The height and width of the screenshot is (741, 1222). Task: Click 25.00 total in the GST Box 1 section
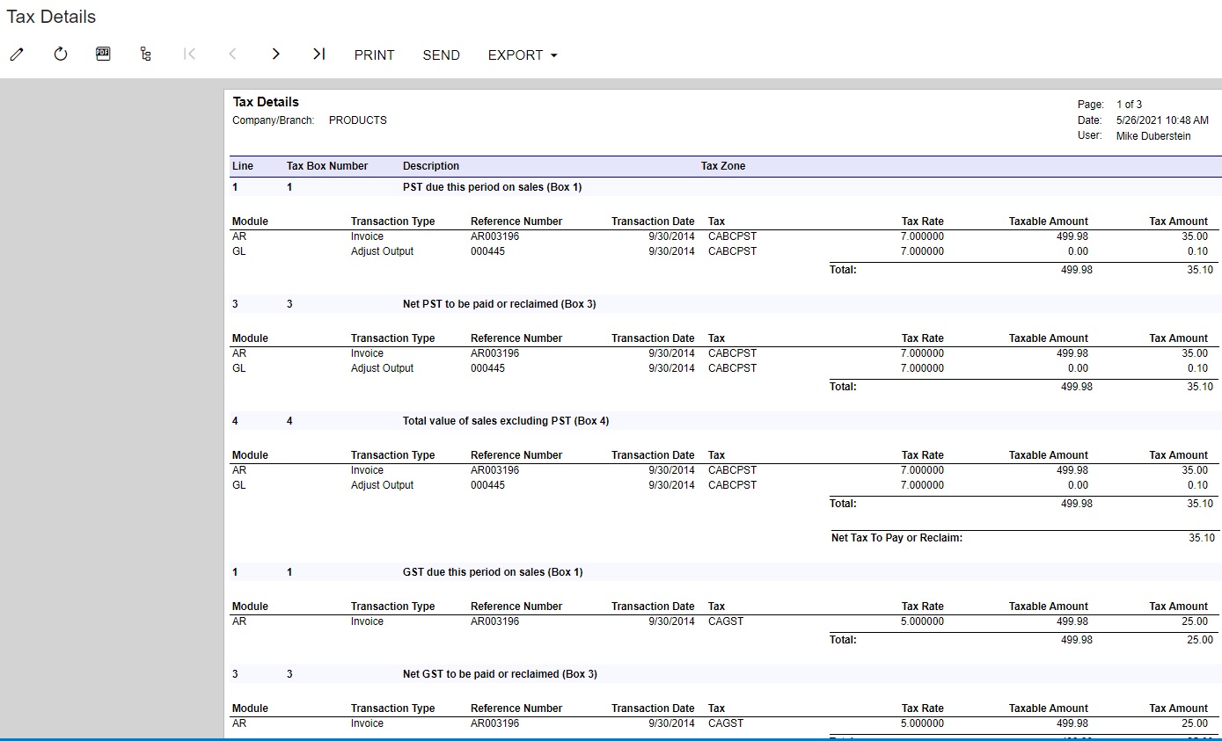(1201, 640)
